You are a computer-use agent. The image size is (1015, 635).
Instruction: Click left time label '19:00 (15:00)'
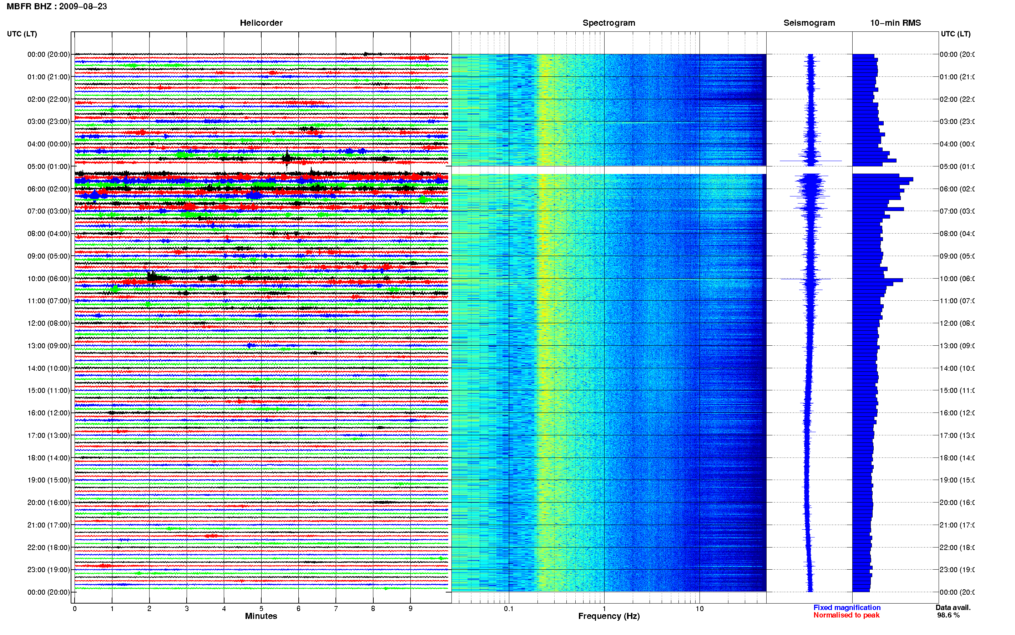tap(49, 480)
